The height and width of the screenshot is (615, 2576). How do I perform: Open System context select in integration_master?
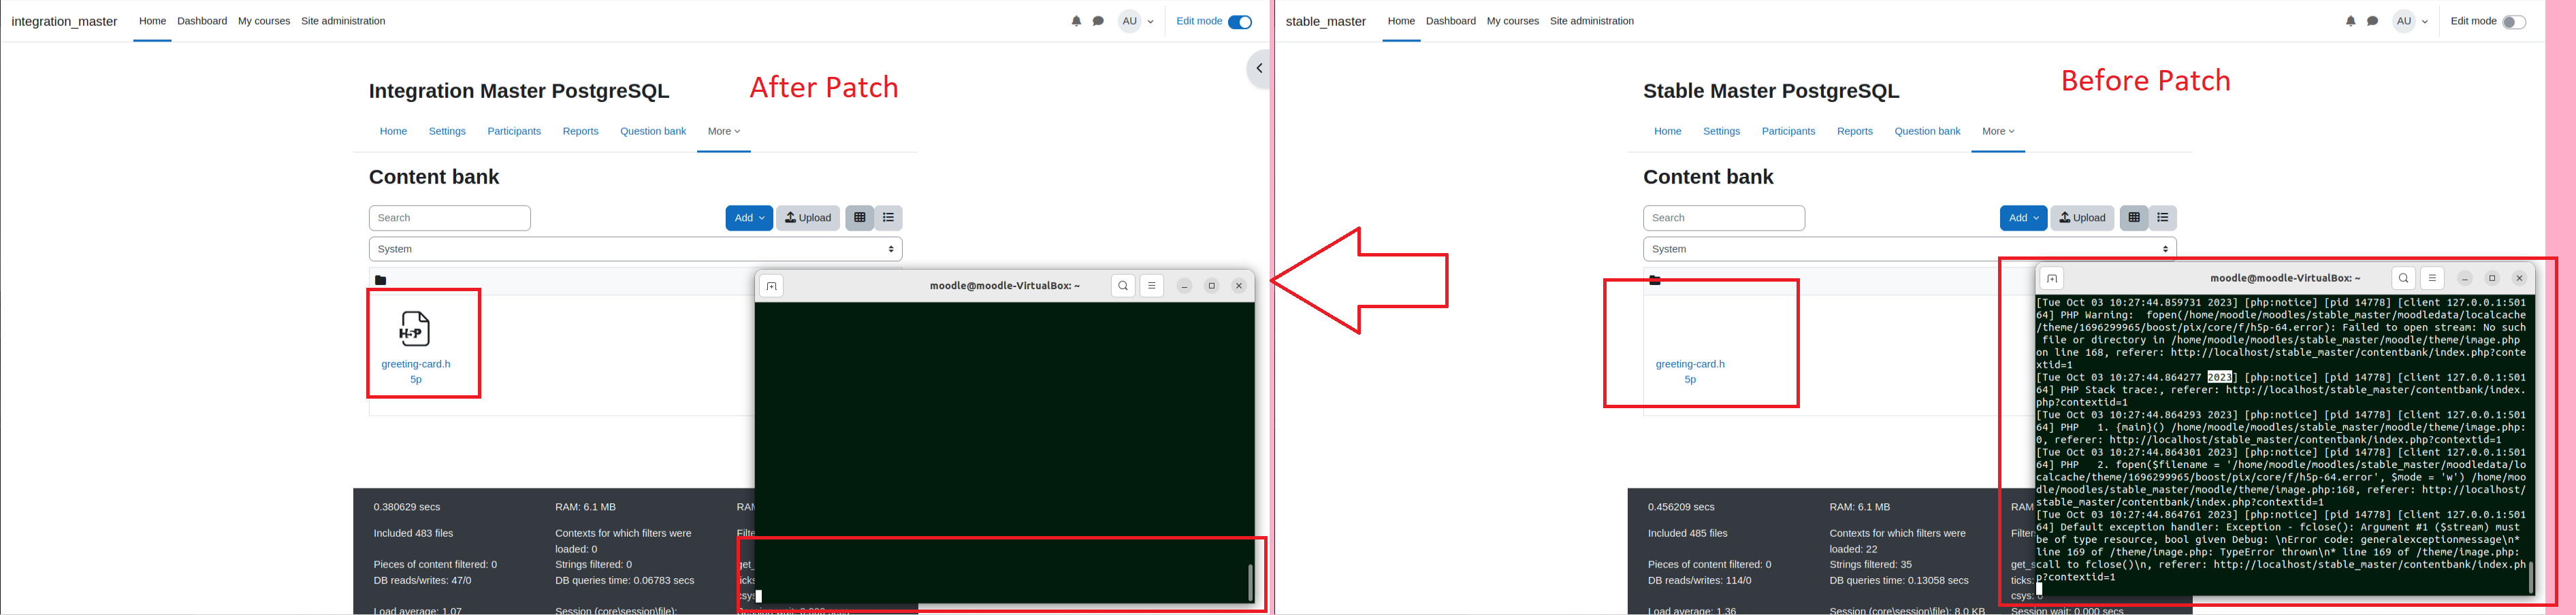tap(635, 249)
